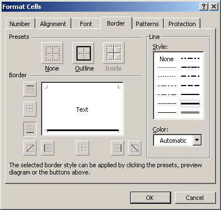
Task: Click the border preview diagram Text area
Action: click(x=83, y=109)
